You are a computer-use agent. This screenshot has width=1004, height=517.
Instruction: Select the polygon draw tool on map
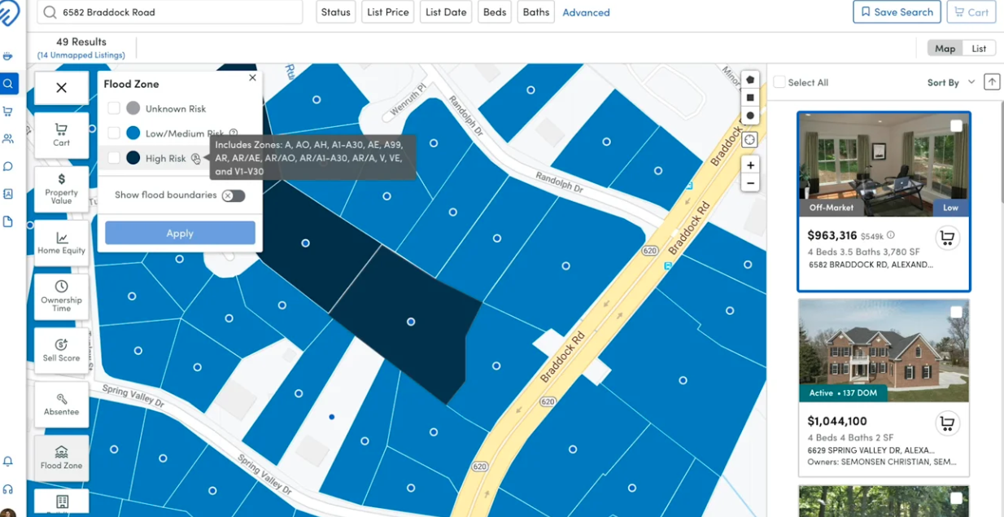[x=750, y=80]
